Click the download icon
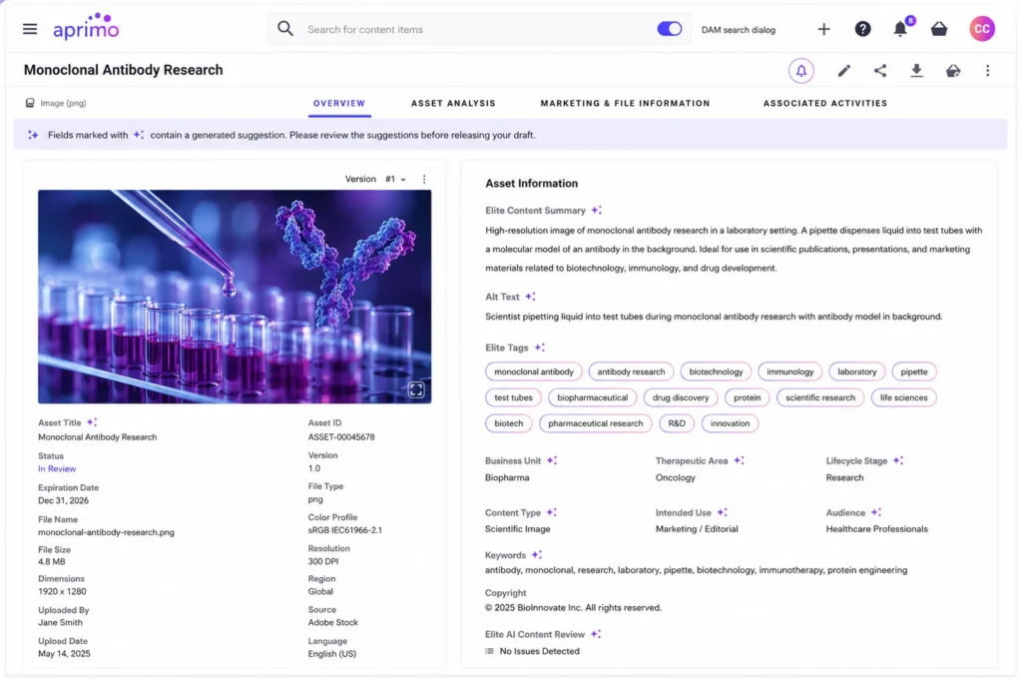 point(916,71)
